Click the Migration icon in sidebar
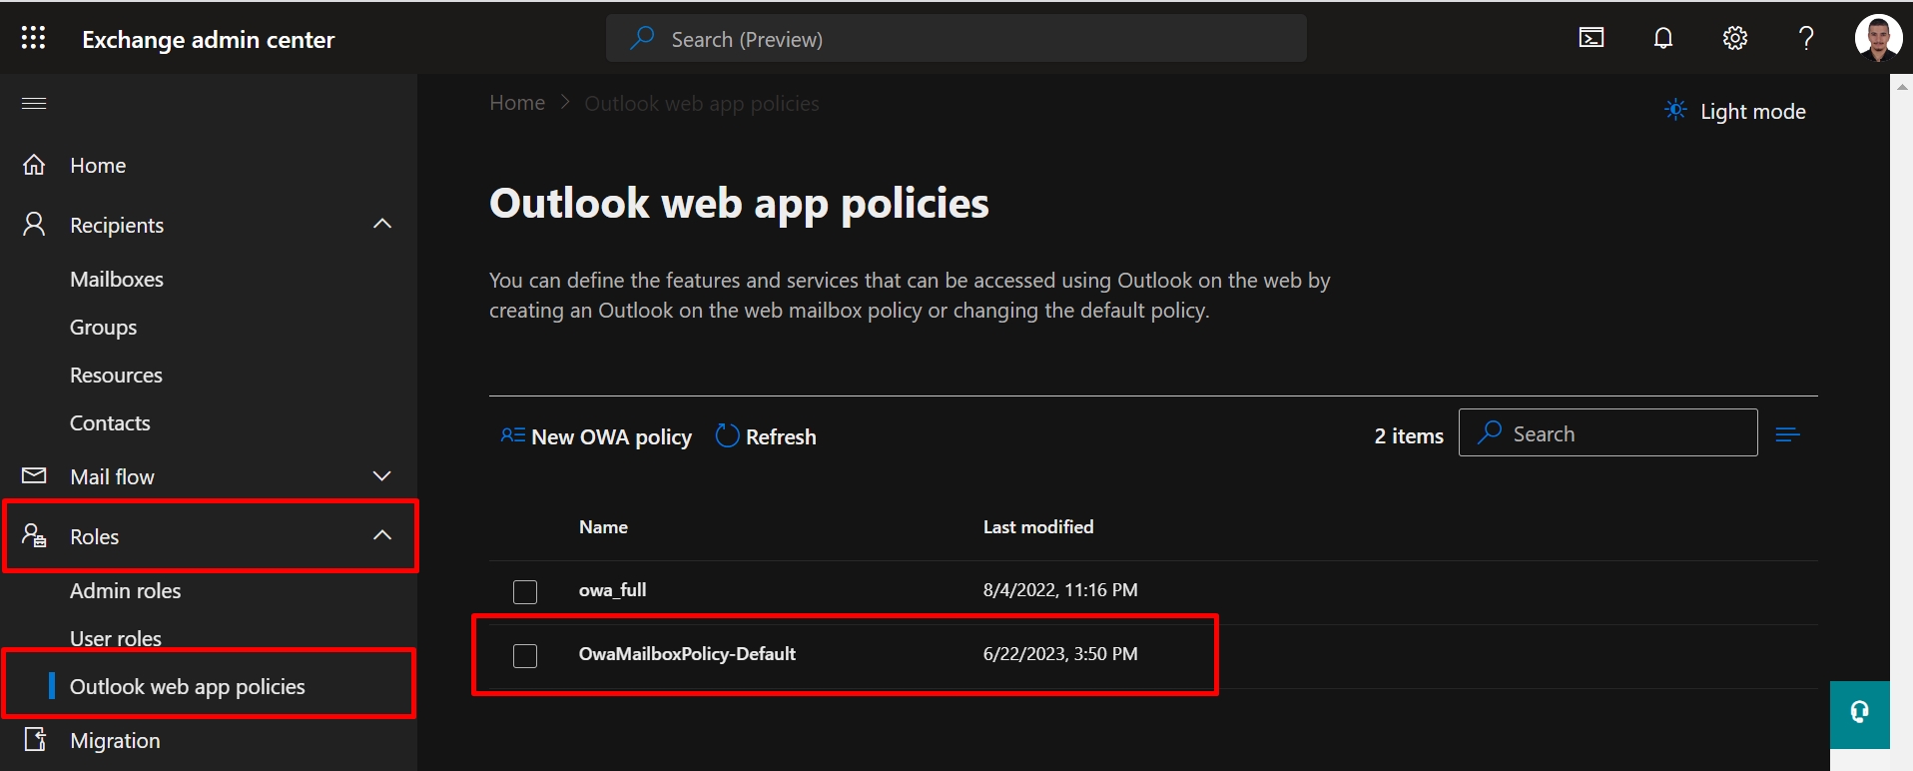The width and height of the screenshot is (1913, 771). click(34, 740)
